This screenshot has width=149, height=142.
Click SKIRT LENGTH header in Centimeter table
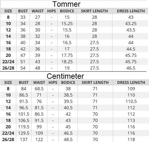pyautogui.click(x=95, y=83)
